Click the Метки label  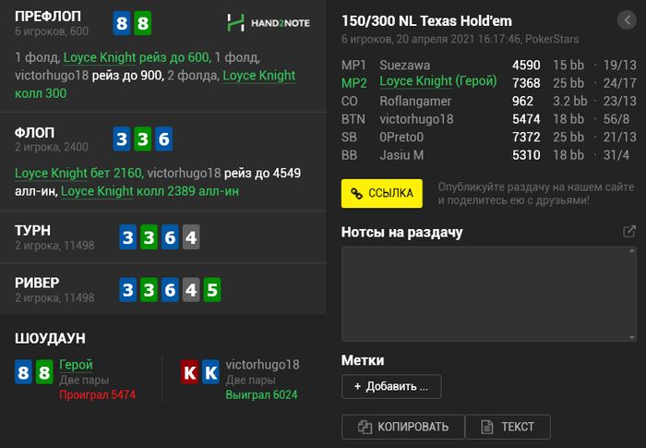363,360
